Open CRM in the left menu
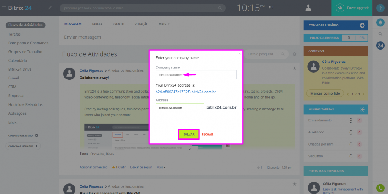388x194 pixels. [12, 87]
